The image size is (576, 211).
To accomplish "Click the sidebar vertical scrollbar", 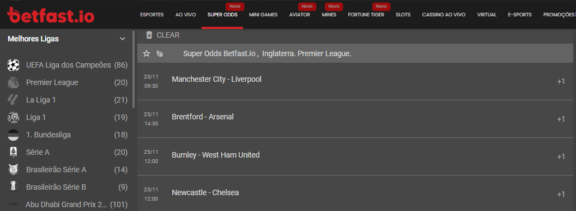I will coord(134,69).
